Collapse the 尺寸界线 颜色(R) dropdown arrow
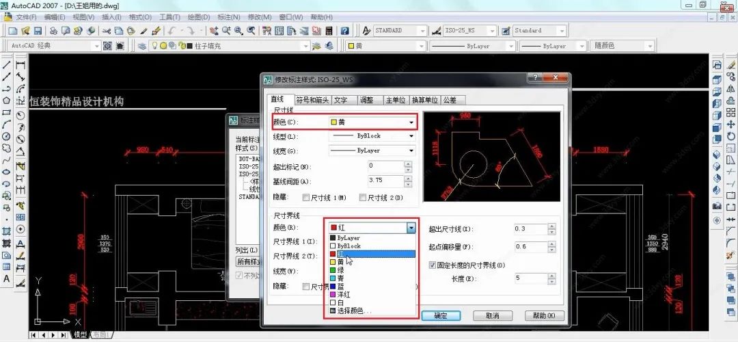The height and width of the screenshot is (342, 738). [x=411, y=228]
